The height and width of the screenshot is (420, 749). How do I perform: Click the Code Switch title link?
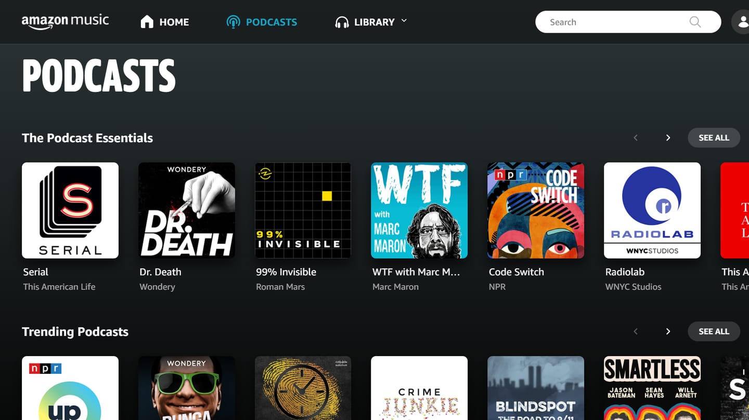pyautogui.click(x=516, y=272)
